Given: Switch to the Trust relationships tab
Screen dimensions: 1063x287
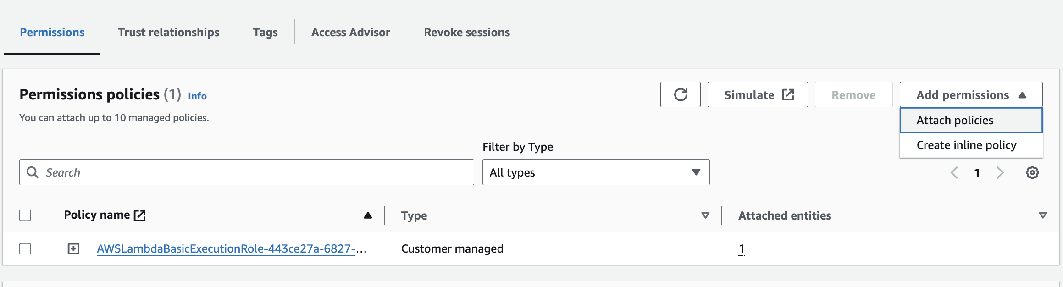Looking at the screenshot, I should click(168, 33).
